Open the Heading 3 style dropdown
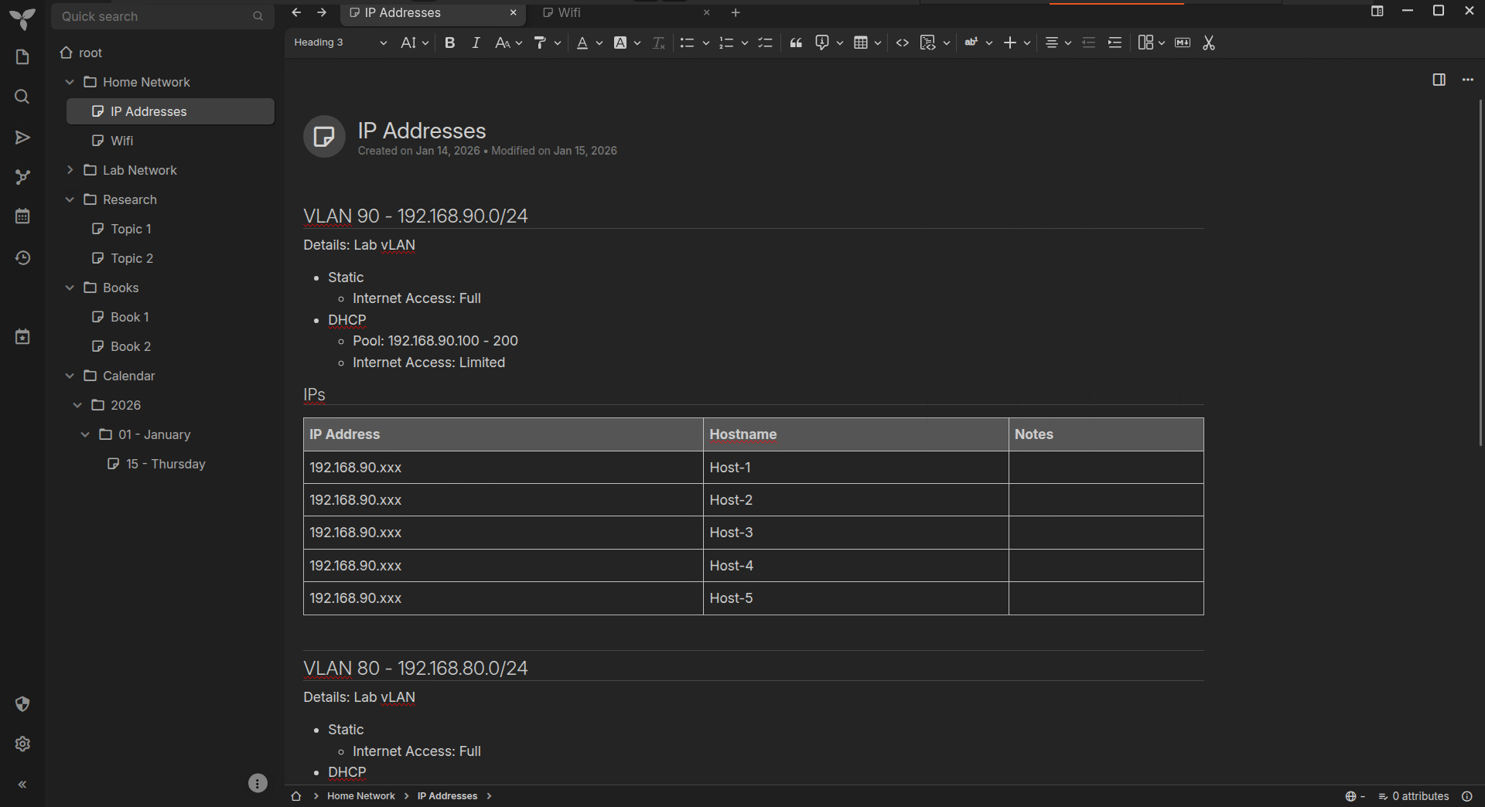The height and width of the screenshot is (807, 1485). [x=340, y=43]
